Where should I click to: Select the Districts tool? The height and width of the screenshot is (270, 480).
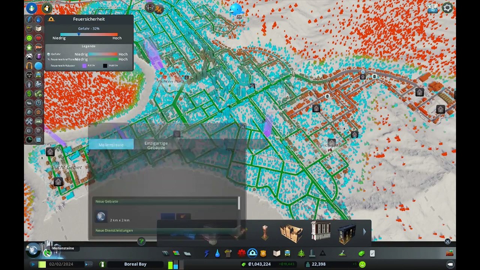187,253
